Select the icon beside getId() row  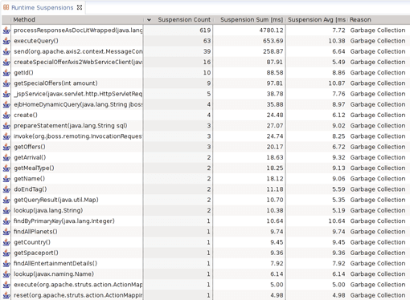[6, 73]
